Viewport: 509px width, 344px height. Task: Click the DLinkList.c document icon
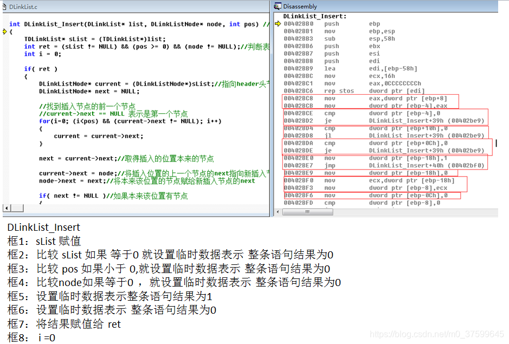4,7
